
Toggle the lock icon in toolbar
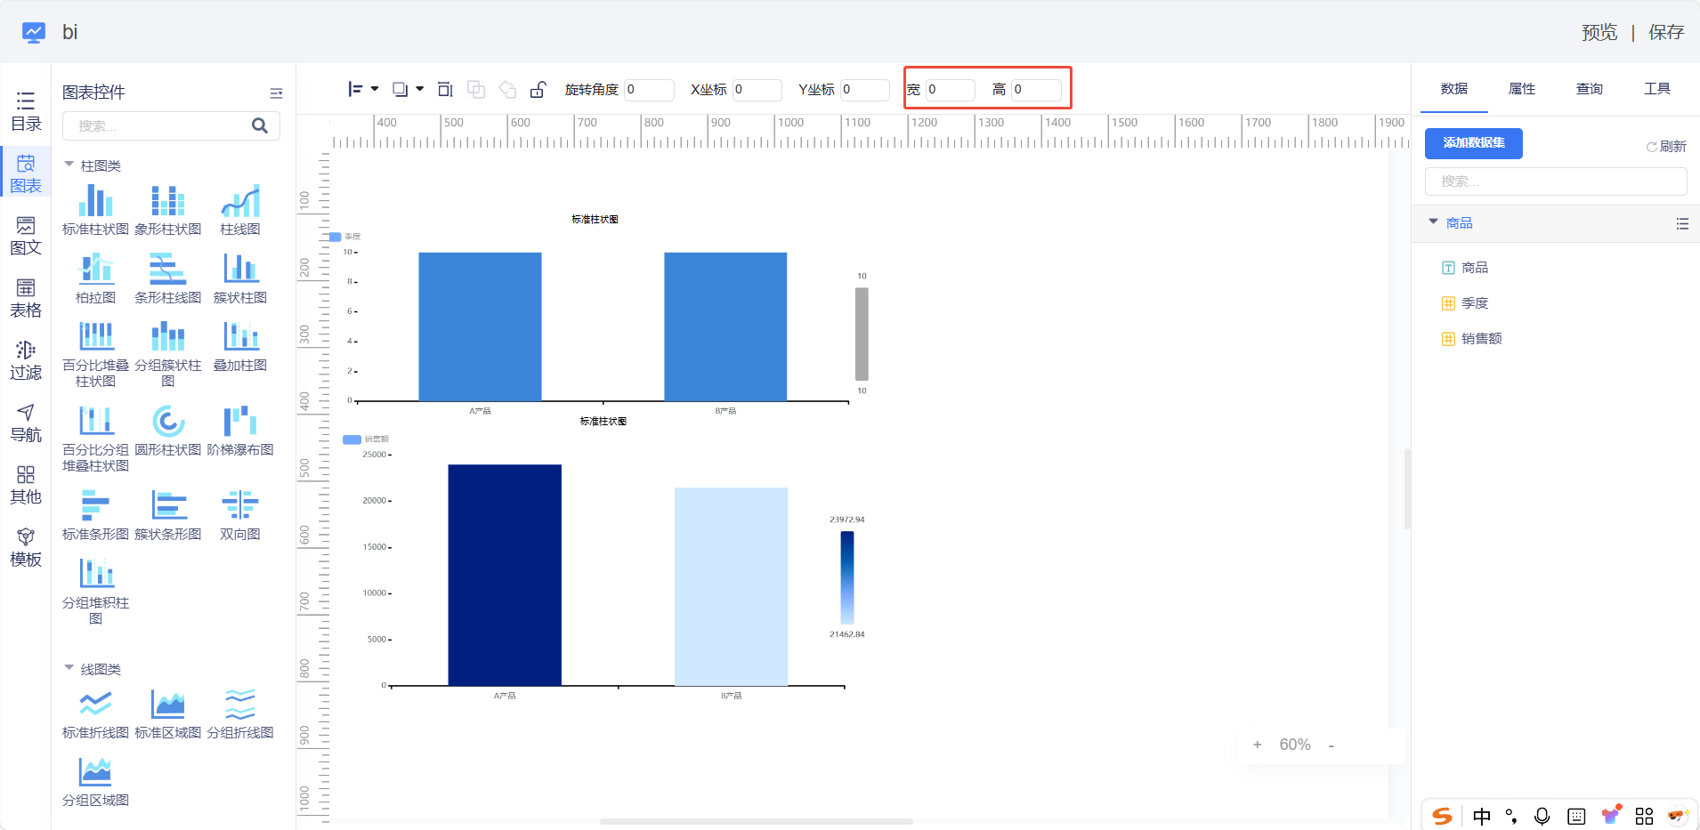coord(538,89)
